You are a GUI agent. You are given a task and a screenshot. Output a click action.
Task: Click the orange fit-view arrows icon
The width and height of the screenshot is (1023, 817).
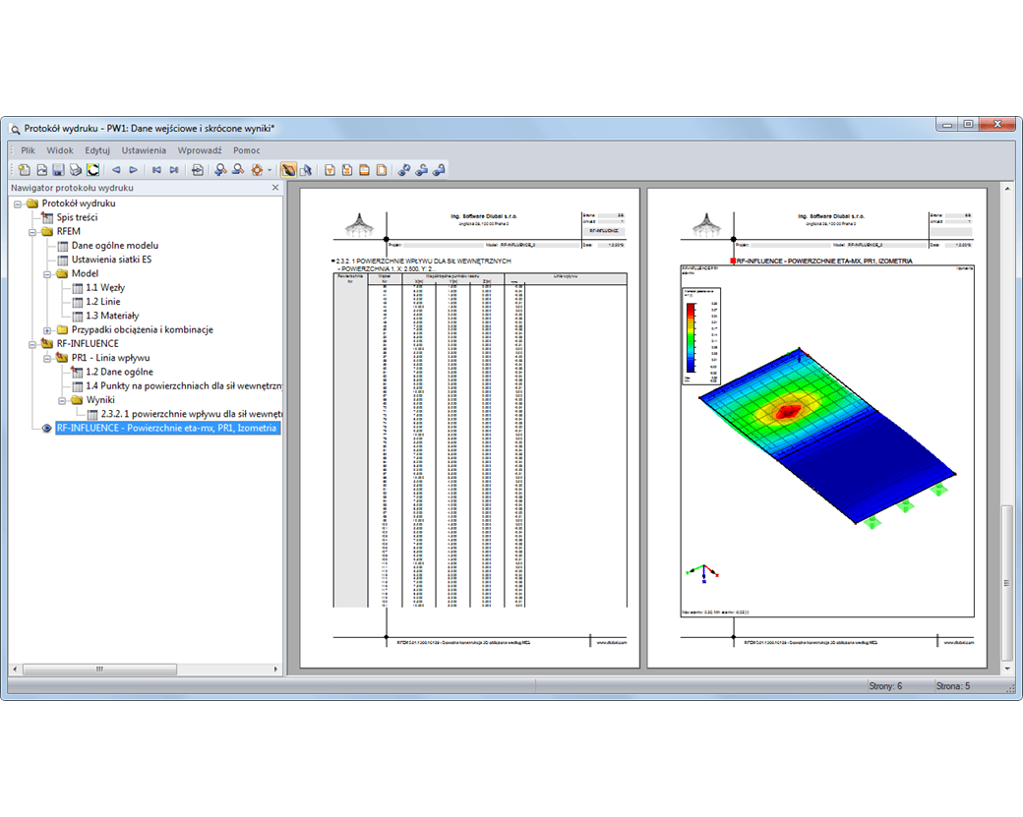(257, 170)
